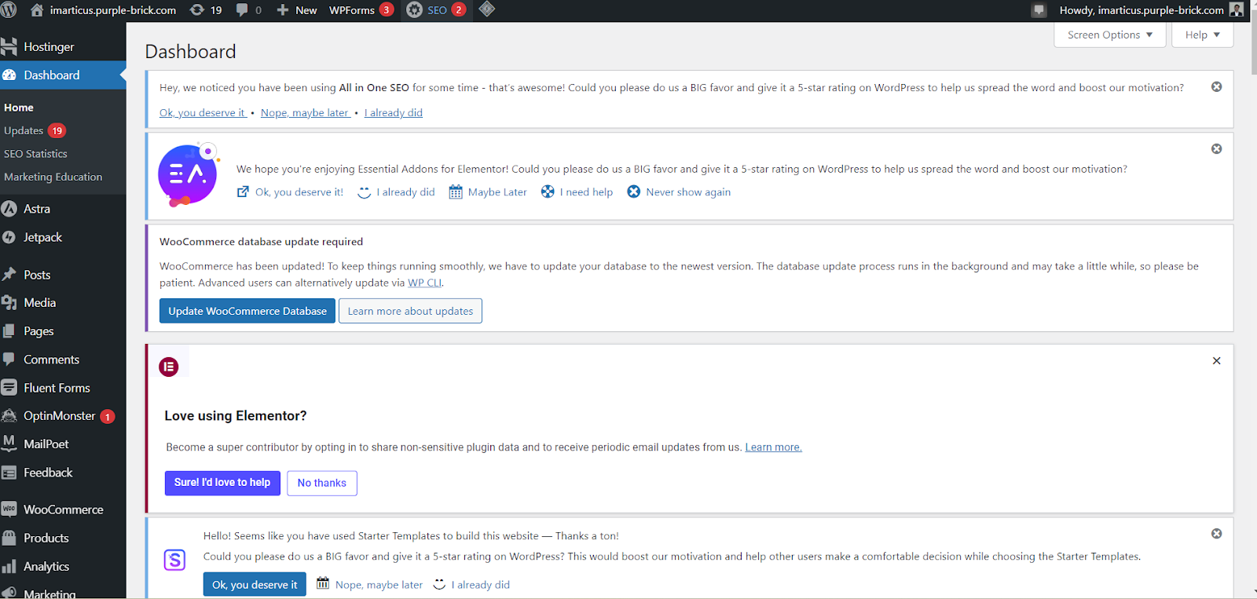The height and width of the screenshot is (599, 1257).
Task: Click Learn more about updates button
Action: 410,311
